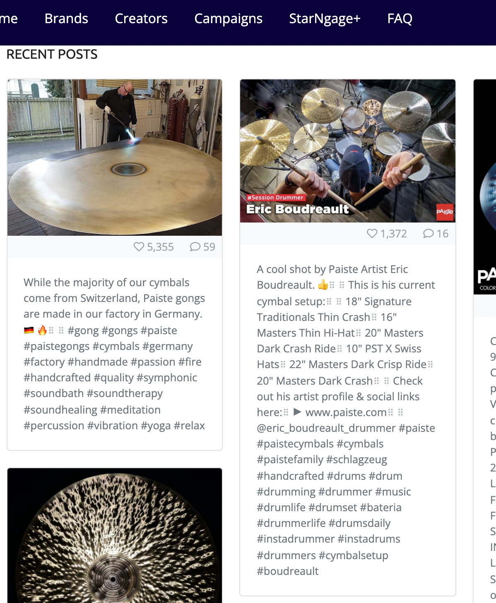Click the 5,355 likes count
496x603 pixels.
(160, 247)
